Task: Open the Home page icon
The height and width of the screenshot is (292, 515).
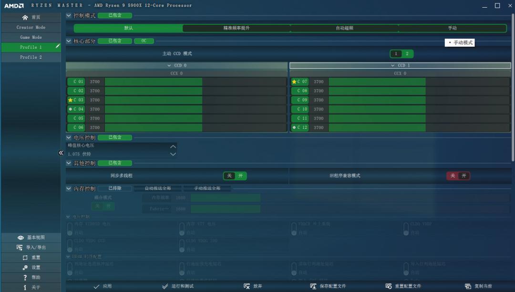Action: click(x=25, y=17)
